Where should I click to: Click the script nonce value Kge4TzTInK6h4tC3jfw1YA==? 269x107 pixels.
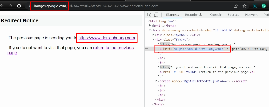pos(206,81)
